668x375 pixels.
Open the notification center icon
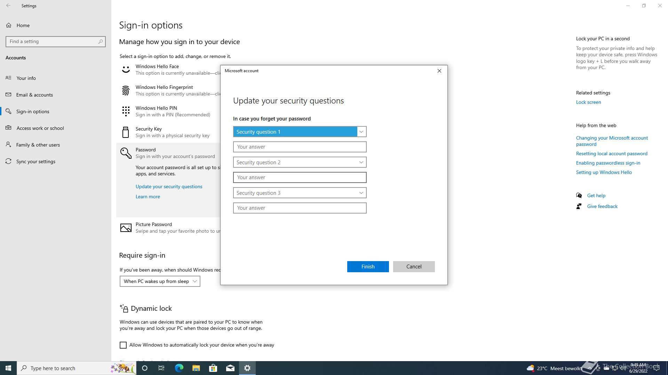pos(657,368)
